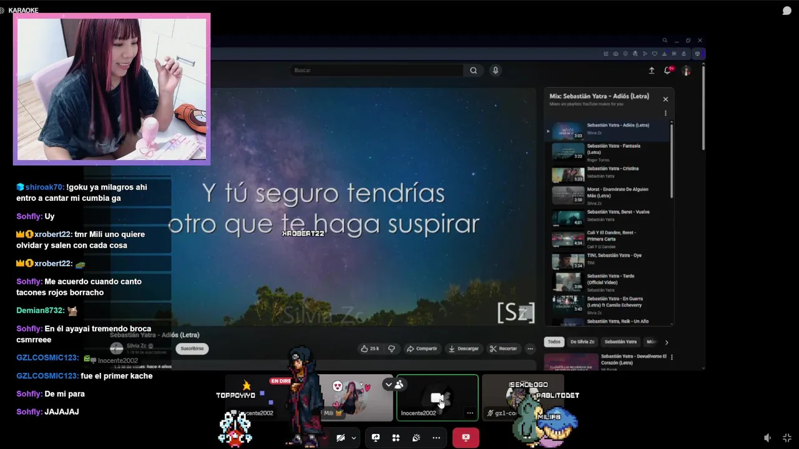Click share screen button in call bar
The height and width of the screenshot is (449, 799).
click(376, 438)
